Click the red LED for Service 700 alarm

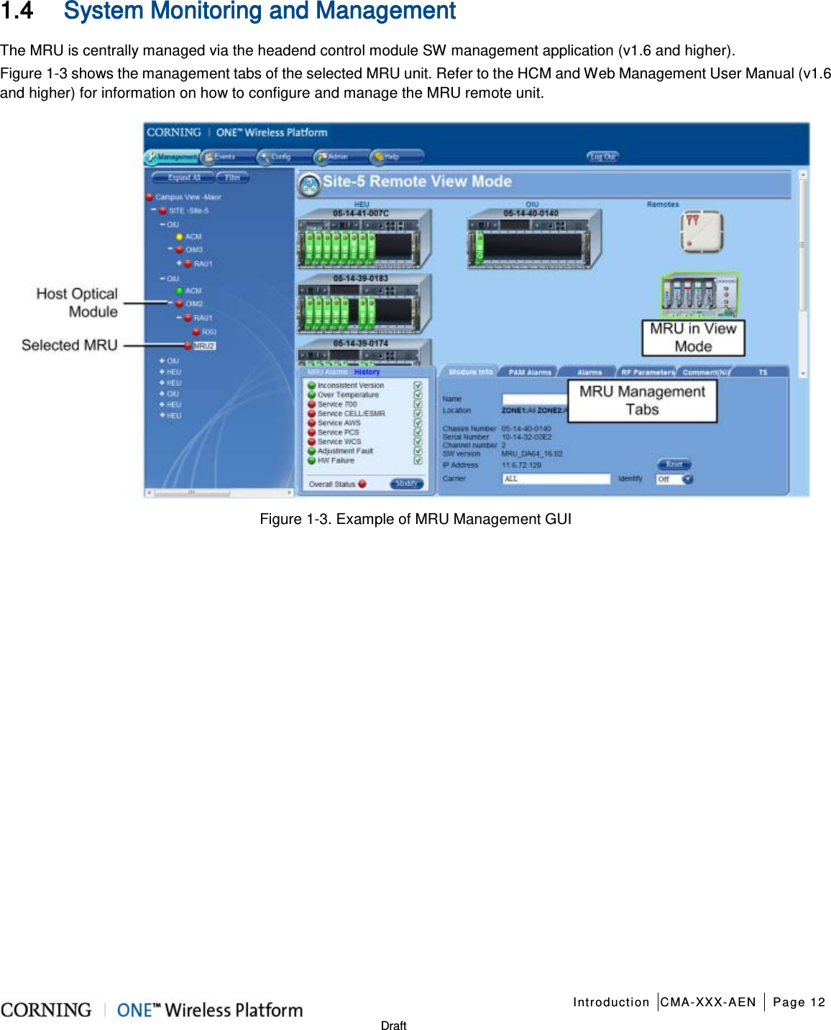pos(312,404)
